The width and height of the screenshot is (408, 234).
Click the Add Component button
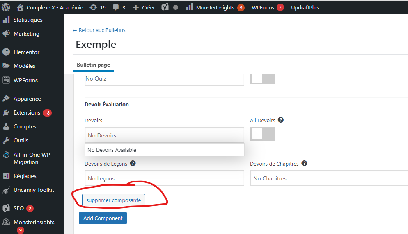tap(103, 218)
